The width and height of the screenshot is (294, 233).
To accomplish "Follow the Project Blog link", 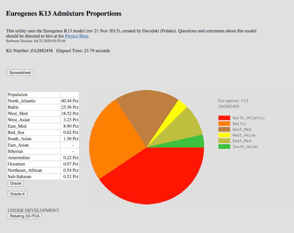I will [76, 36].
